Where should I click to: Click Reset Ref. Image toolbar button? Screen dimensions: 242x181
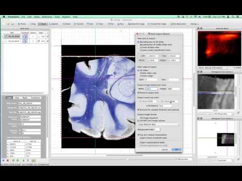136,24
